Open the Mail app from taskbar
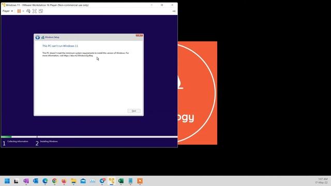The height and width of the screenshot is (186, 331). [83, 181]
